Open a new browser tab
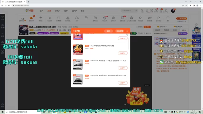Viewport: 203px width, 114px height. tap(28, 2)
